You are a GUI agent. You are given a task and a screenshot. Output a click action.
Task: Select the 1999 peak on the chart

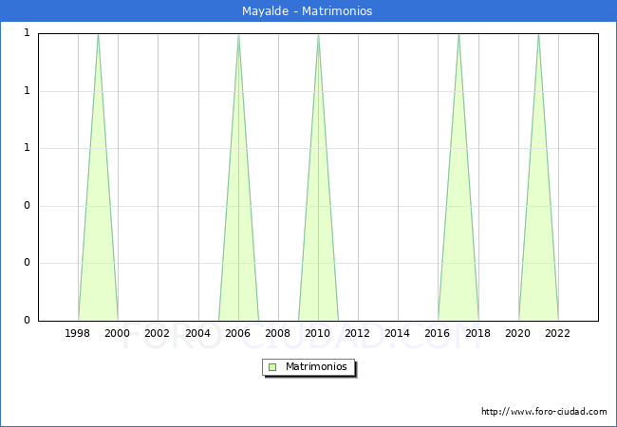click(x=98, y=36)
